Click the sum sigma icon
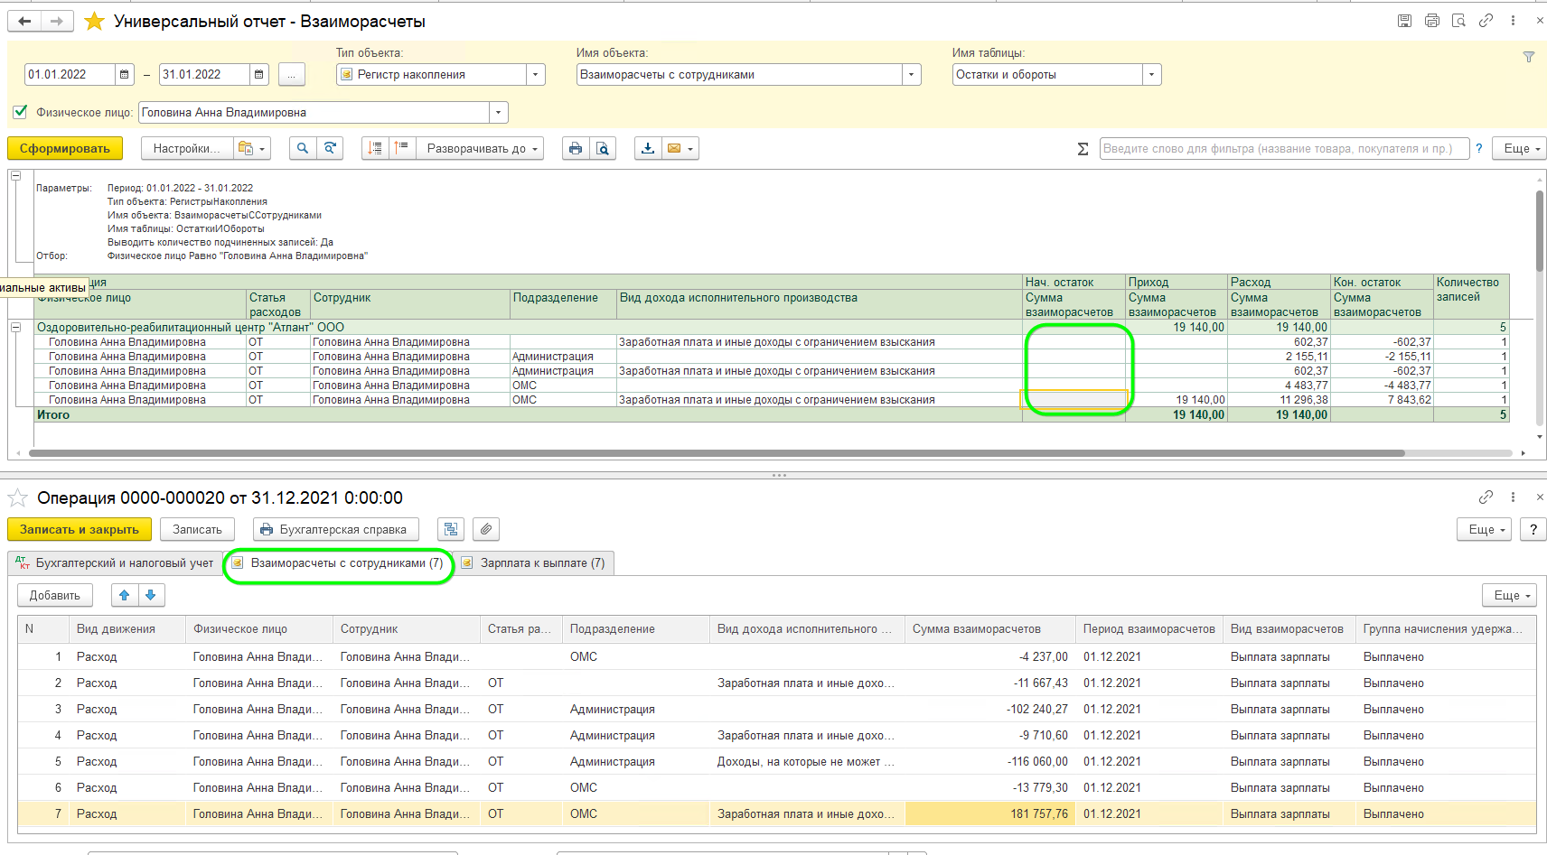The image size is (1547, 855). (1083, 149)
